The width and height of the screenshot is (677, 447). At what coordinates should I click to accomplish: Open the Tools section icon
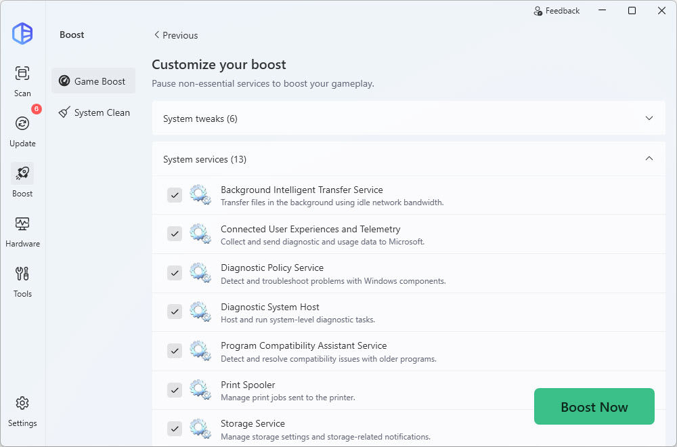click(x=22, y=274)
